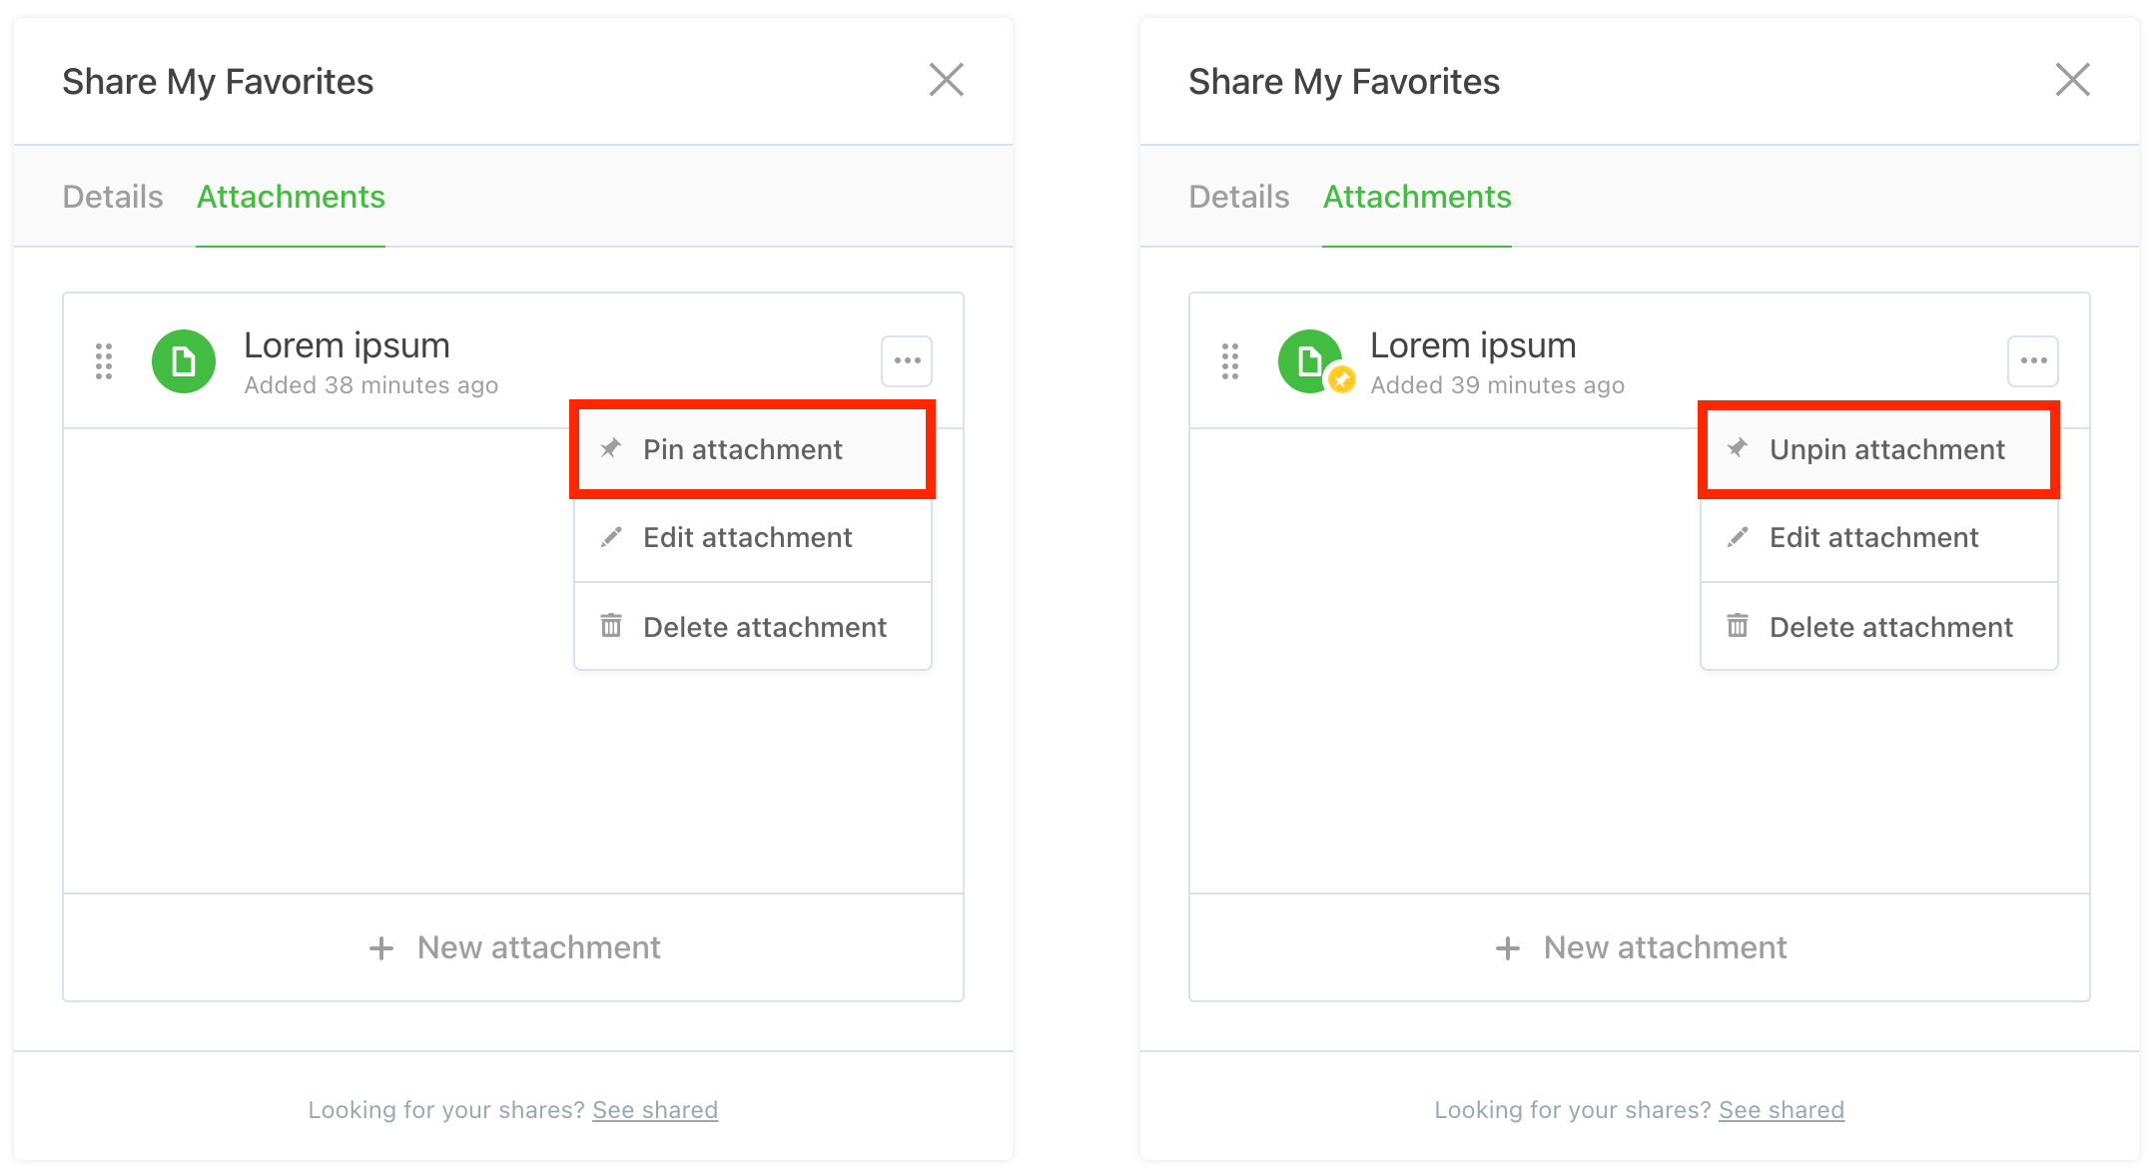Switch to the Details tab in the left dialog
The height and width of the screenshot is (1176, 2153).
coord(113,197)
